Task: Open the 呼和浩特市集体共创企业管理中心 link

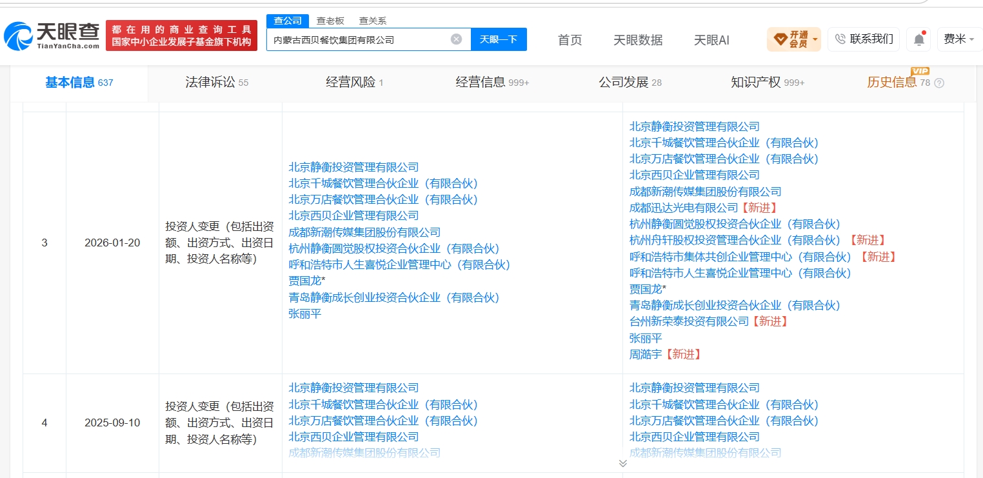Action: click(740, 257)
